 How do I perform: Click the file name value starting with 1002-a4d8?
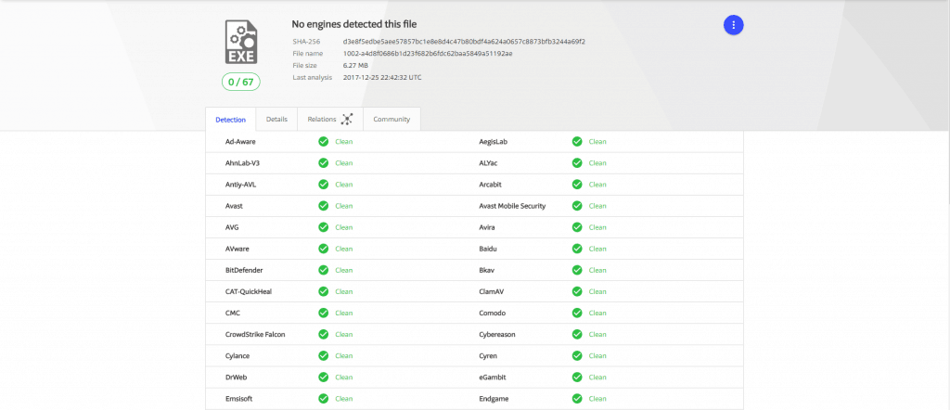[x=428, y=53]
